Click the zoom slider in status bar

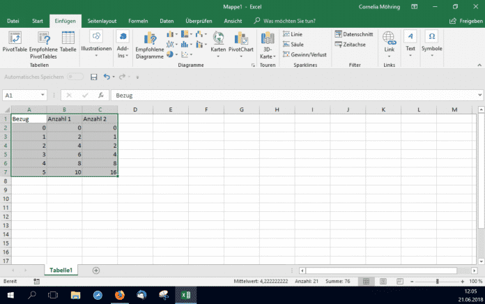(437, 281)
